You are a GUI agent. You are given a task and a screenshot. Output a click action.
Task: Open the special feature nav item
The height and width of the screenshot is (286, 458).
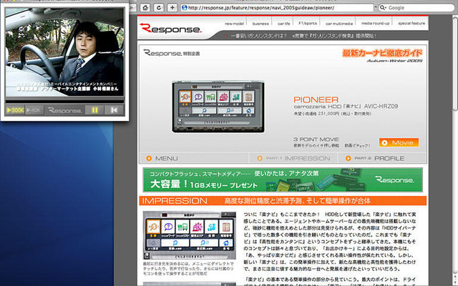(411, 23)
